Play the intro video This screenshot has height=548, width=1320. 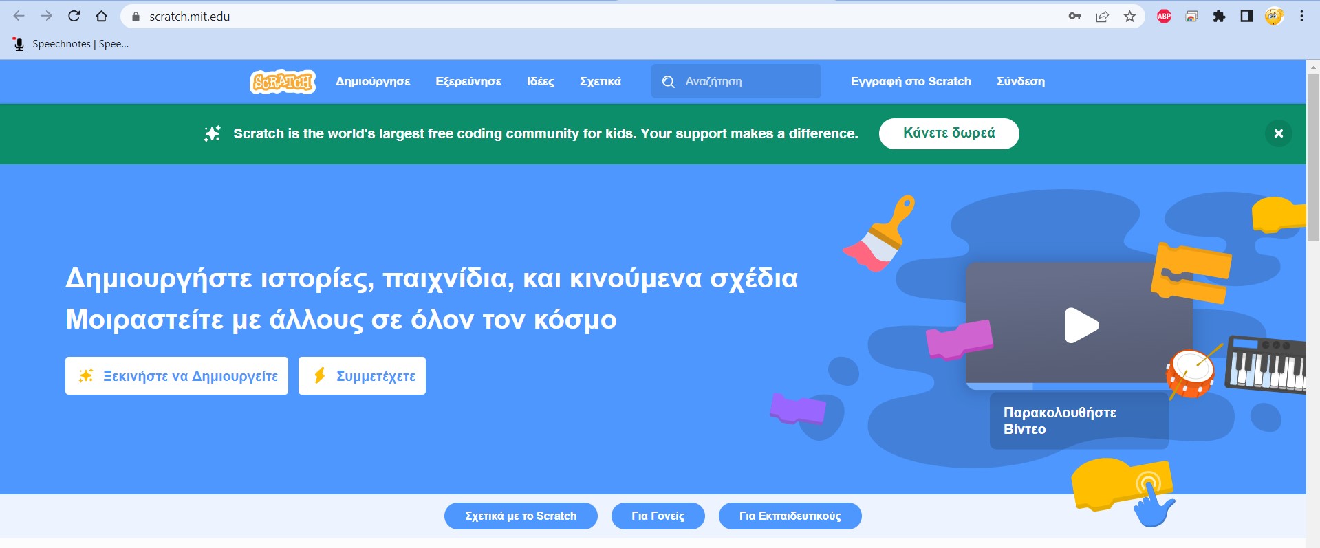(1081, 325)
